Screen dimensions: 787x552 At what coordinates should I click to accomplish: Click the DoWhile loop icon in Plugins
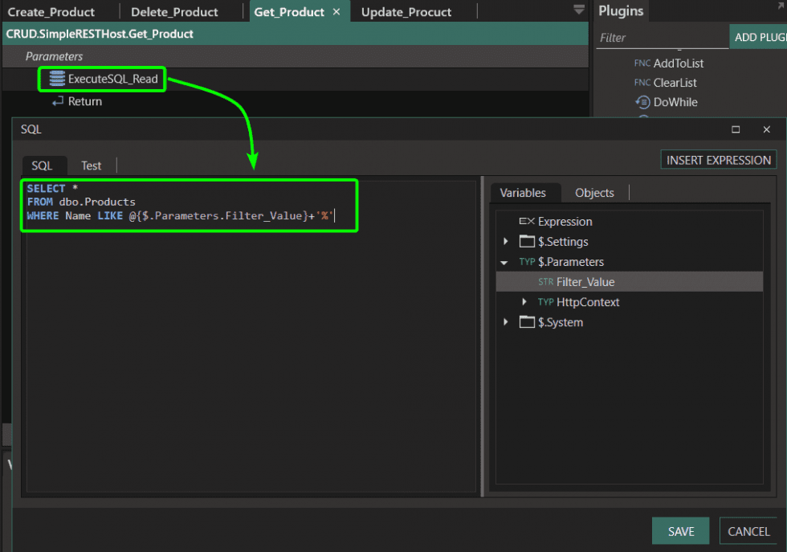pos(642,102)
